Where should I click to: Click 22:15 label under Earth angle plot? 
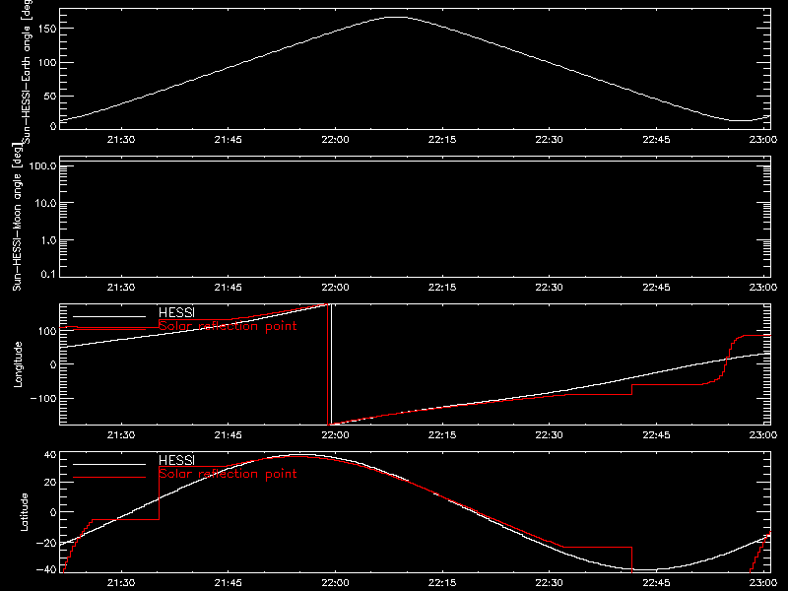442,140
